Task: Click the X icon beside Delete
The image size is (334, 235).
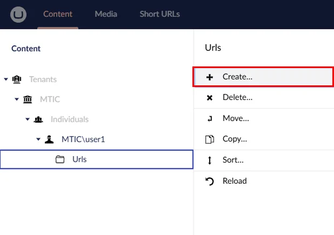Action: point(210,98)
